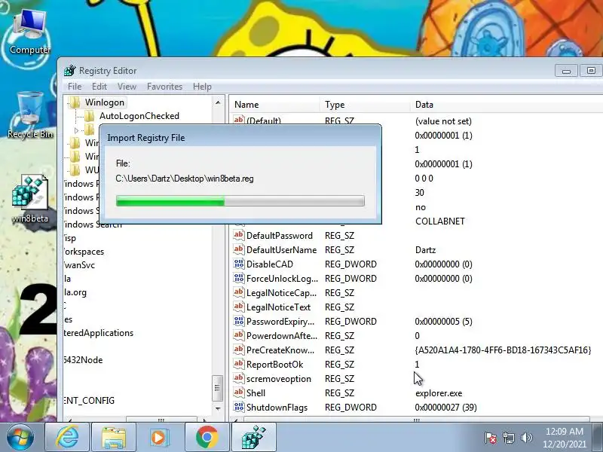Viewport: 603px width, 452px height.
Task: Click the Winlogon folder icon
Action: [75, 102]
